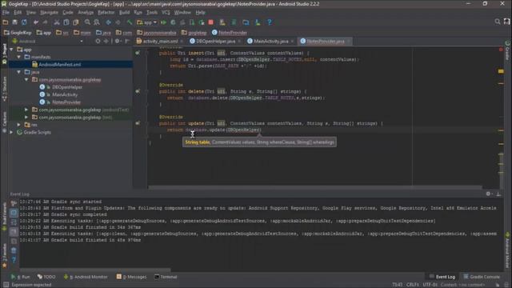Open project panel settings gear

[x=117, y=41]
